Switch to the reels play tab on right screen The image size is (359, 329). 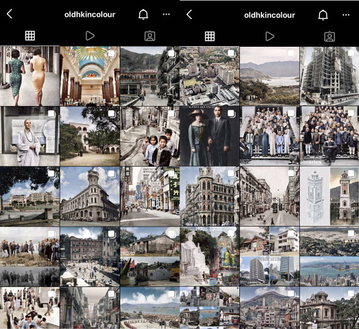pos(270,36)
